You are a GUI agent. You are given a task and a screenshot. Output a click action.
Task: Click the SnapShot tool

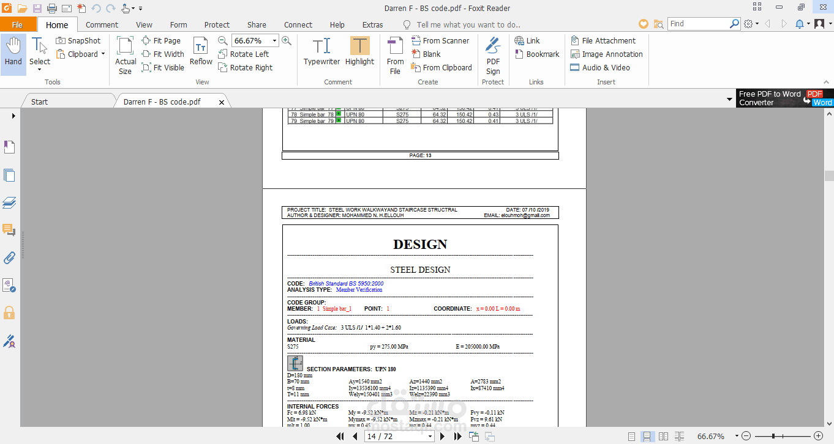[78, 40]
